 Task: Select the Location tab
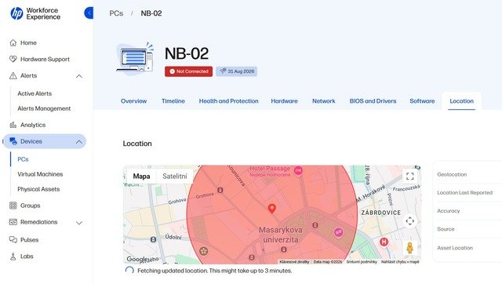coord(461,101)
